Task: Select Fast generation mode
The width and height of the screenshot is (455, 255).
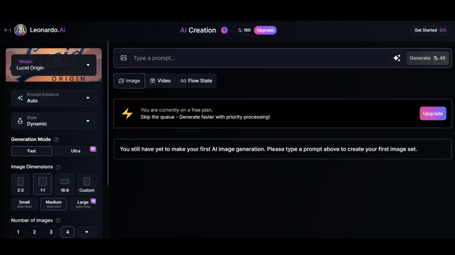Action: point(32,151)
